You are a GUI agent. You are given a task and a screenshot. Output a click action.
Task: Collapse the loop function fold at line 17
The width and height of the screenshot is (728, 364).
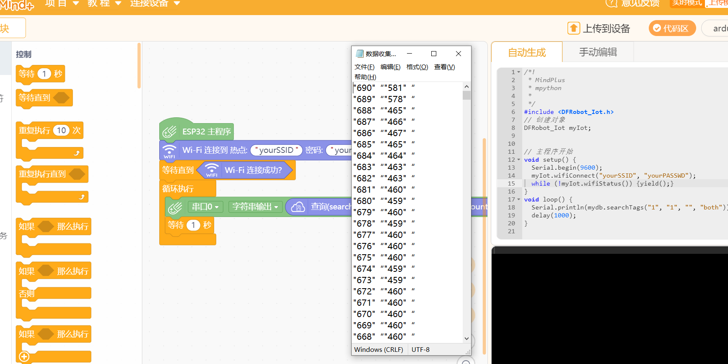pos(519,199)
